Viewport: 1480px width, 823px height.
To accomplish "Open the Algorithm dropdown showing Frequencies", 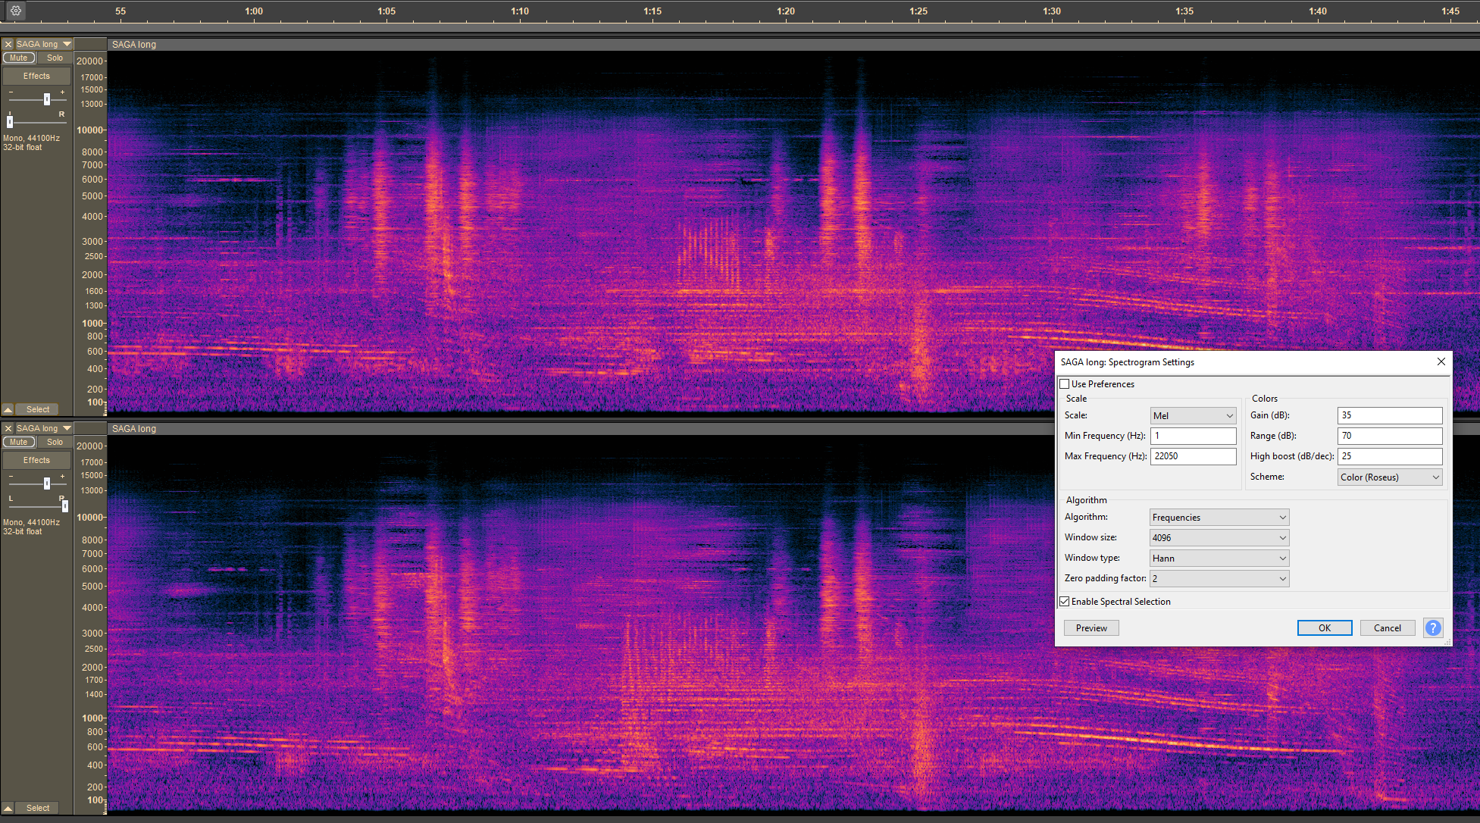I will click(x=1219, y=517).
